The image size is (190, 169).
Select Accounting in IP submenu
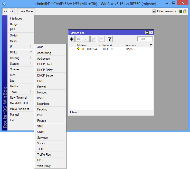[50, 53]
